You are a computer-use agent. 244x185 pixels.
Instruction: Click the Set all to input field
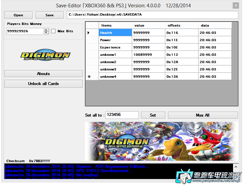coord(122,115)
